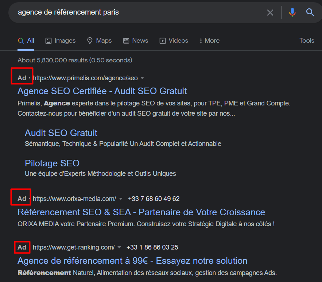Open the Pilotage SEO sitelink
The height and width of the screenshot is (282, 322).
[52, 163]
